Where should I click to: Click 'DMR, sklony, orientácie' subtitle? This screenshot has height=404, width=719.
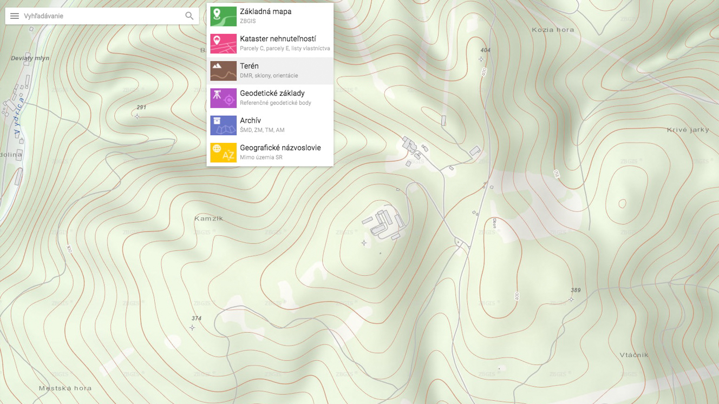(269, 76)
